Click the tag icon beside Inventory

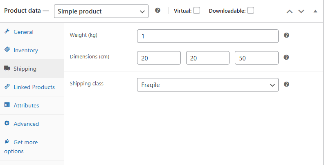7,50
